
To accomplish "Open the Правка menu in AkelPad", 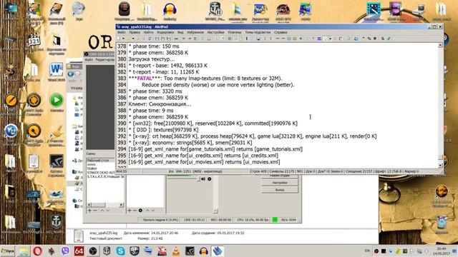I will tap(135, 32).
